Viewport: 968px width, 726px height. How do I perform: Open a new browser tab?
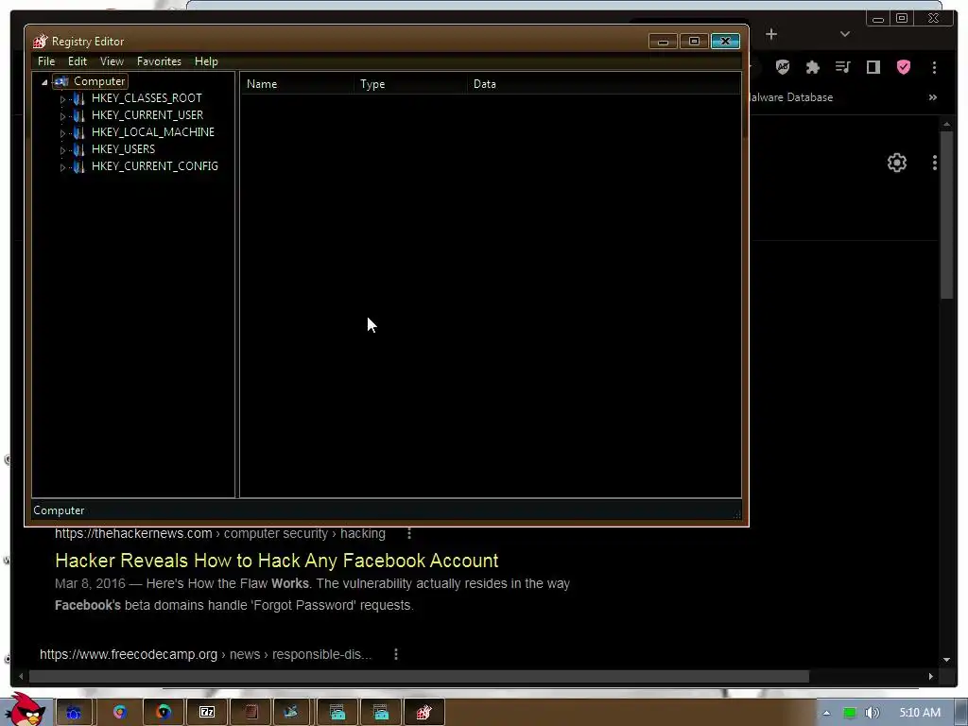coord(771,34)
